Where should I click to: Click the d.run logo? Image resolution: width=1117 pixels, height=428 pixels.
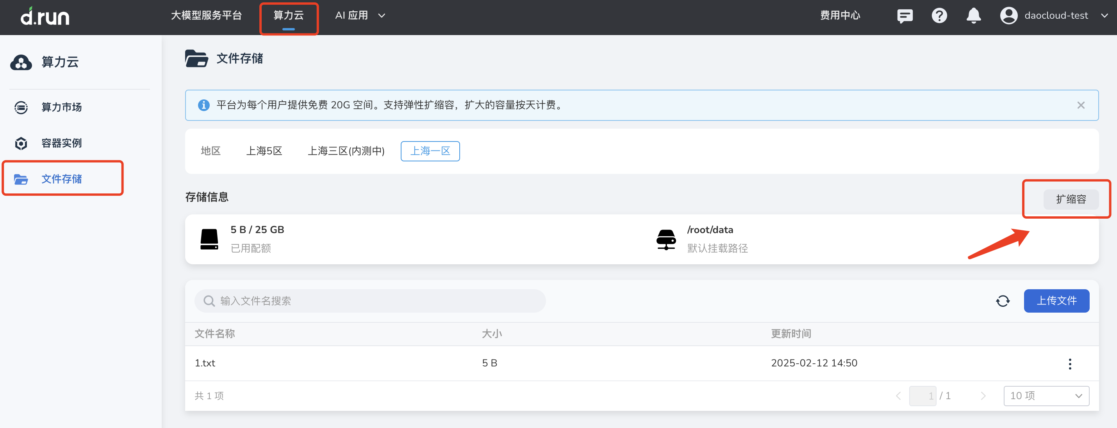(x=45, y=16)
